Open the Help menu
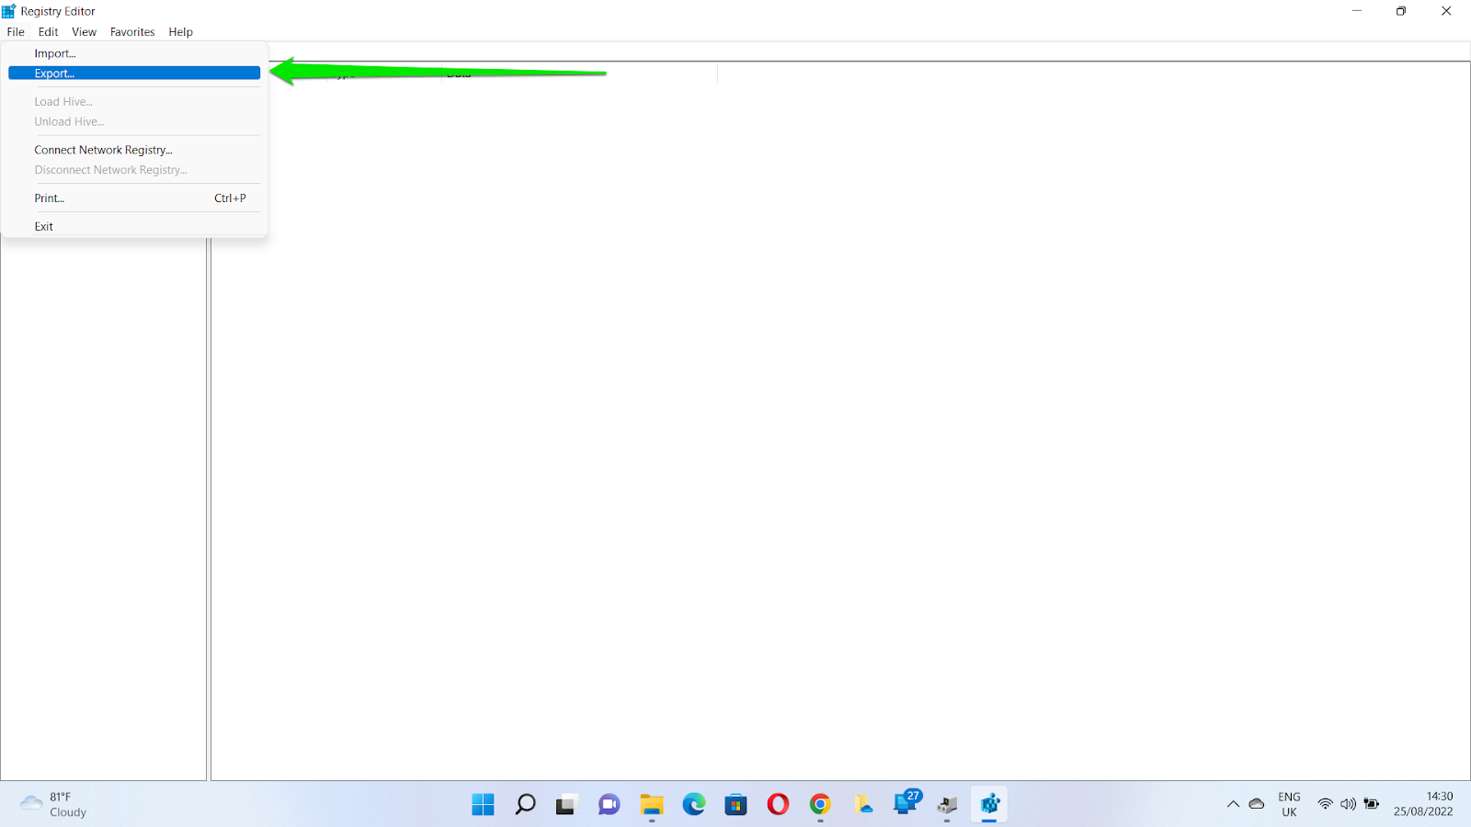The width and height of the screenshot is (1471, 827). pos(181,32)
